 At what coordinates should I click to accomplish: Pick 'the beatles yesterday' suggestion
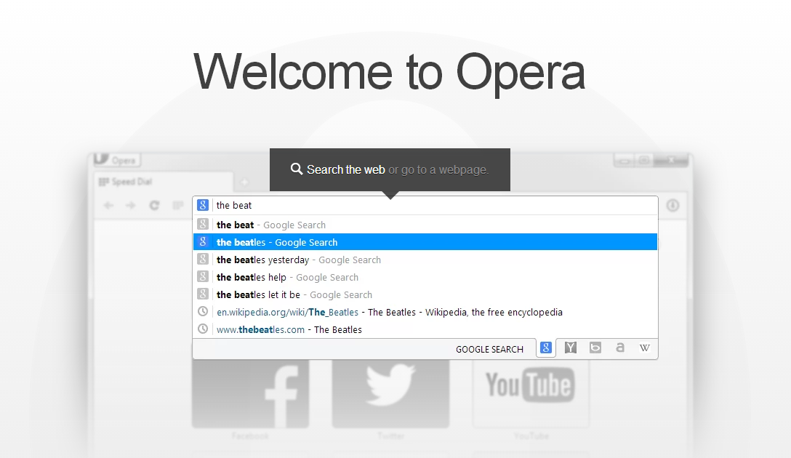(x=425, y=260)
